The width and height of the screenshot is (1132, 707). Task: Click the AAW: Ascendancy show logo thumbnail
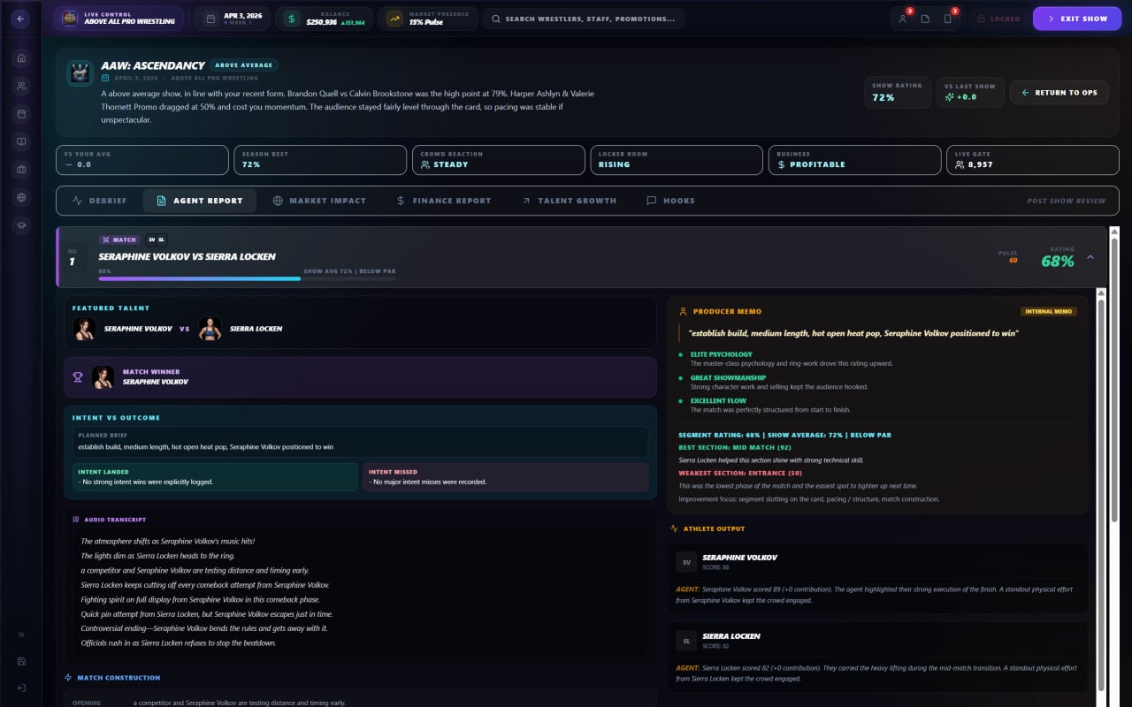point(80,72)
